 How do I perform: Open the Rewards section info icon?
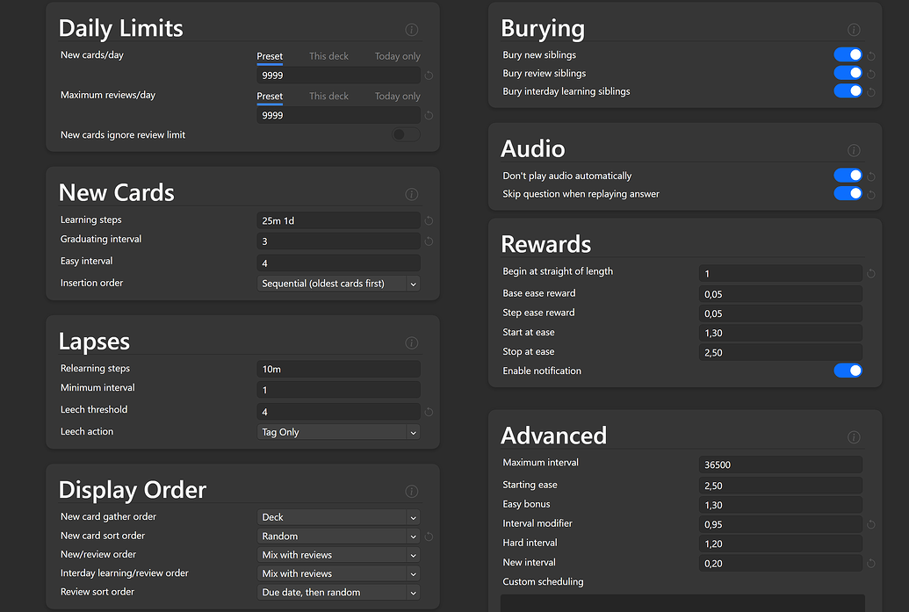pos(853,245)
